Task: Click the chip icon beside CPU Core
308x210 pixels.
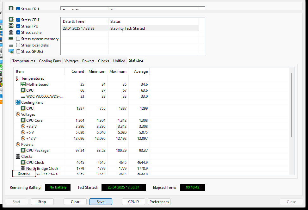Action: pos(23,120)
